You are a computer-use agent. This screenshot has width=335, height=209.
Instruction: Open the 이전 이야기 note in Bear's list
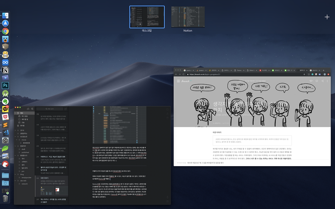(52, 186)
